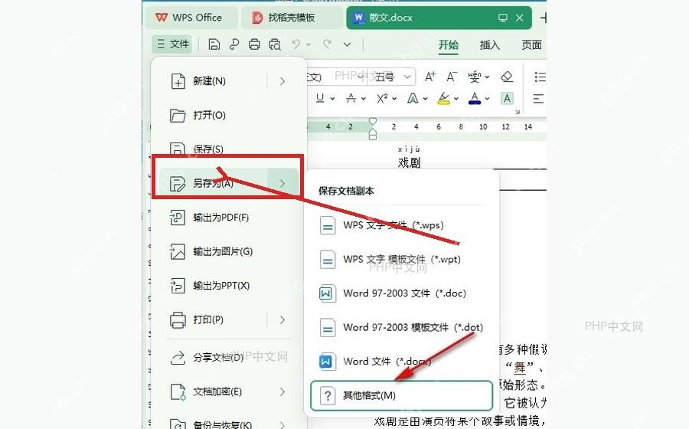Select 分享文档(D) menu item
Viewport: 689px width, 429px height.
coord(228,357)
